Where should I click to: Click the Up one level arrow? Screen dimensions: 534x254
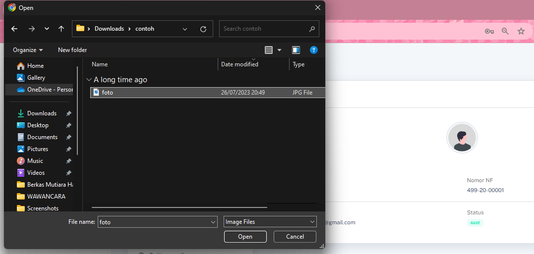61,29
